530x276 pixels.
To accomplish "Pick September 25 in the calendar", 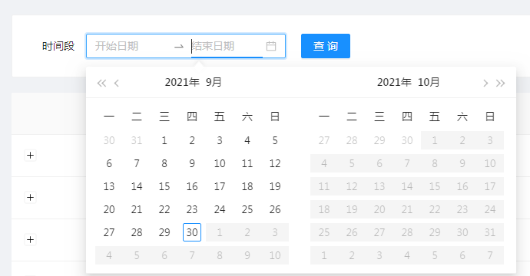I will pyautogui.click(x=247, y=209).
